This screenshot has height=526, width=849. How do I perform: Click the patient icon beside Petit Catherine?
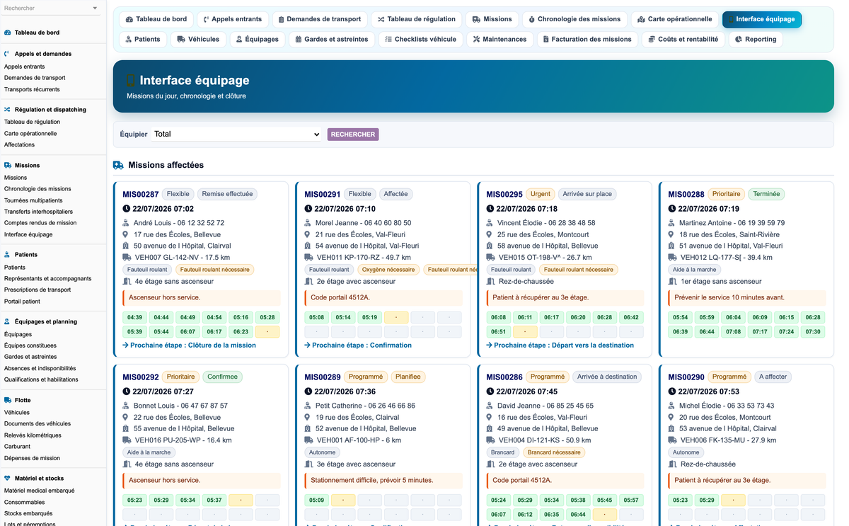[308, 406]
